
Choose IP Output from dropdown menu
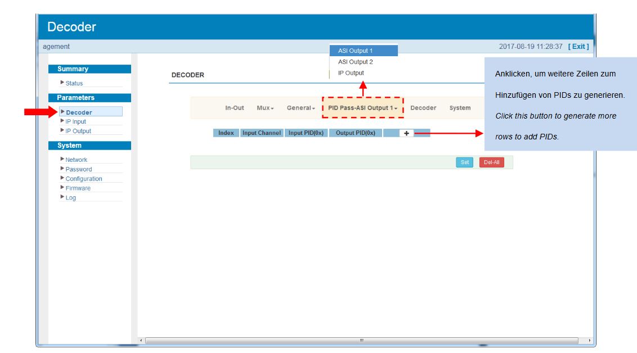tap(351, 73)
